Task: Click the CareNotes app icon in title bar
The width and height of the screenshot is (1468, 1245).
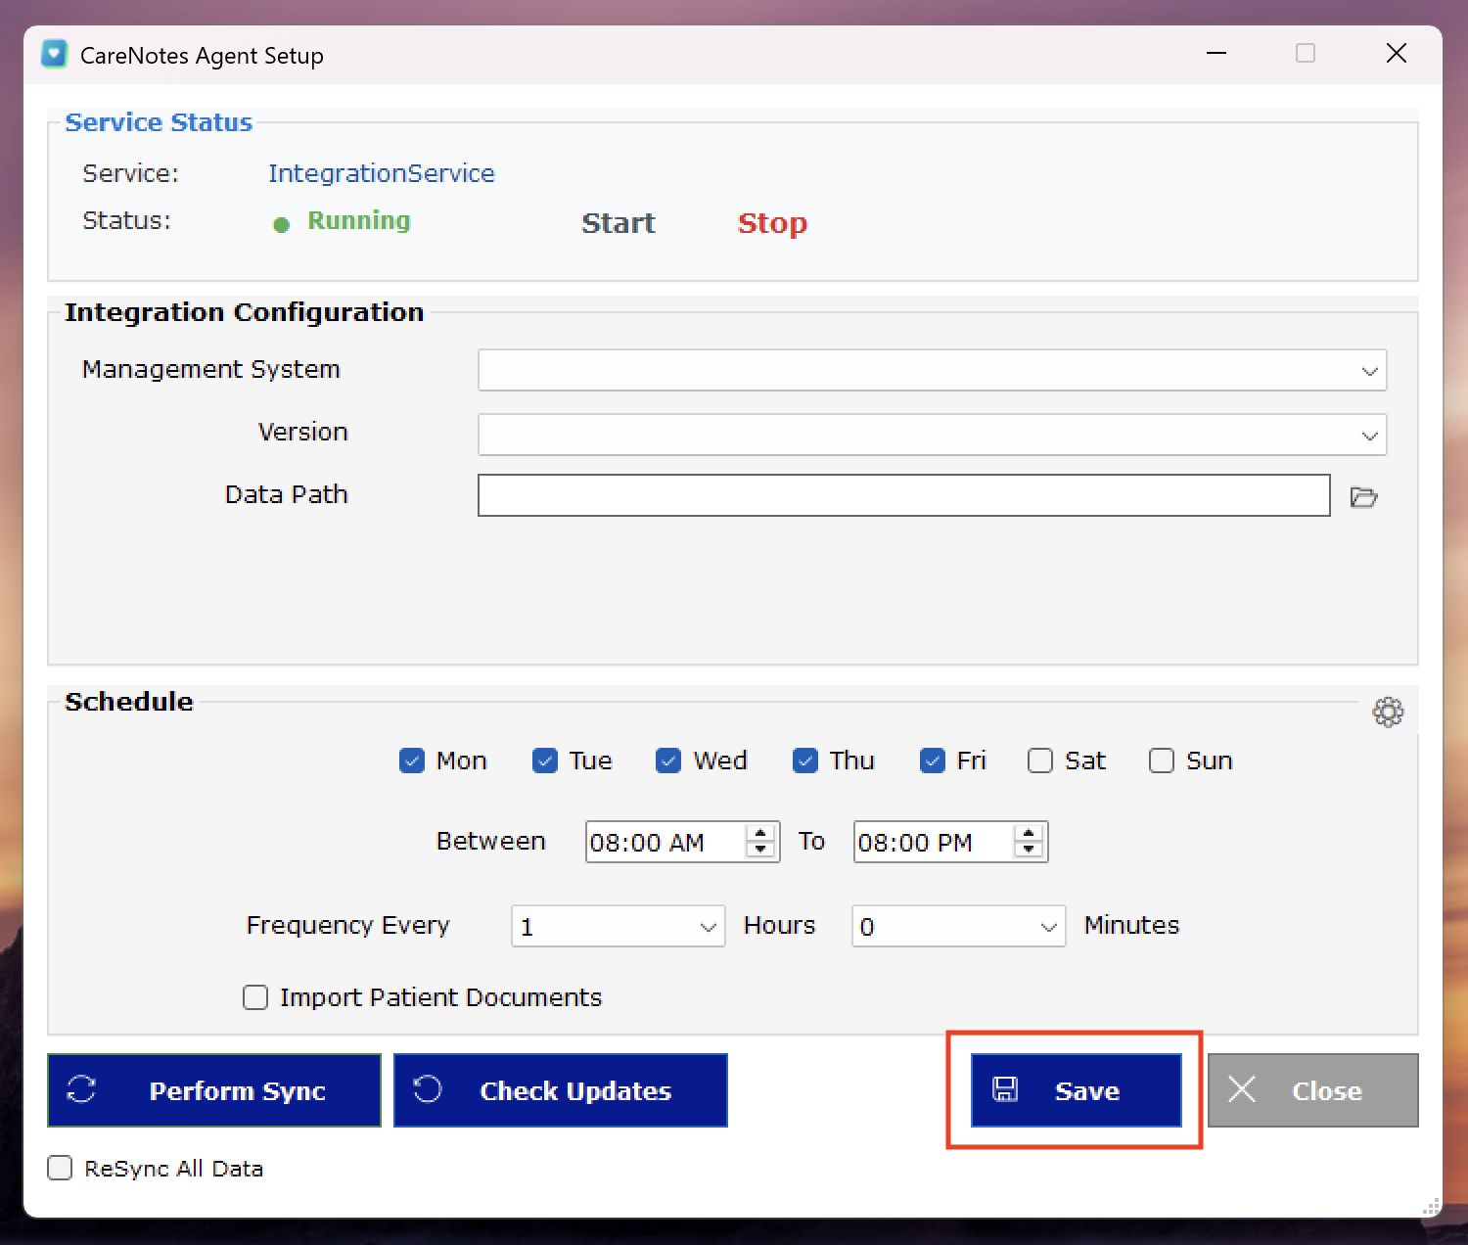Action: 54,54
